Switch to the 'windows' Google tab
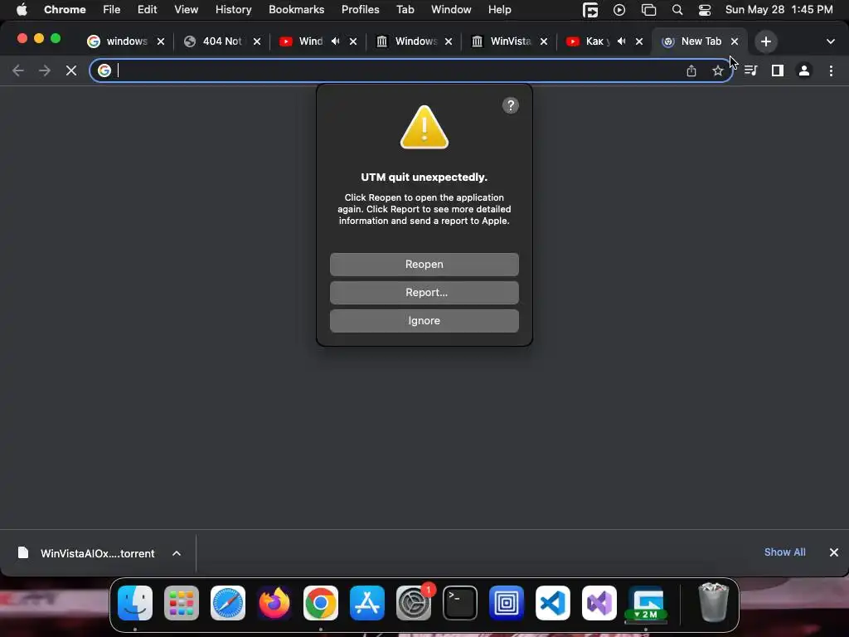The height and width of the screenshot is (637, 849). [x=126, y=41]
